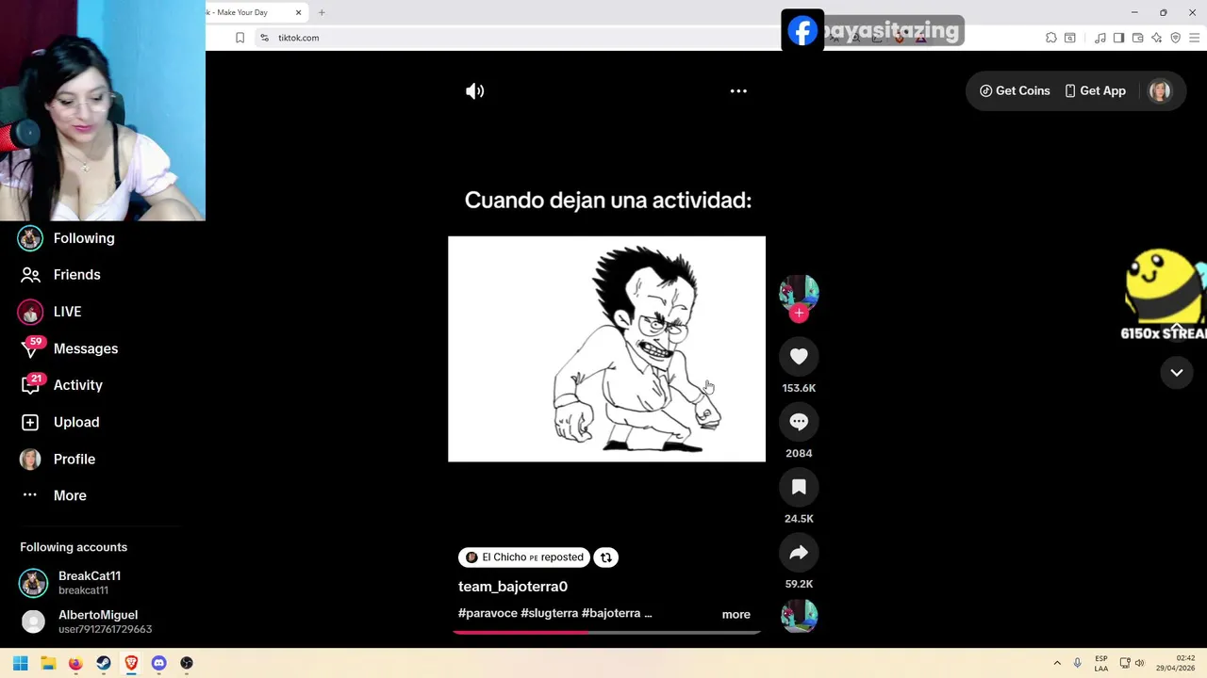
Task: Like the video with the heart icon
Action: [x=799, y=356]
